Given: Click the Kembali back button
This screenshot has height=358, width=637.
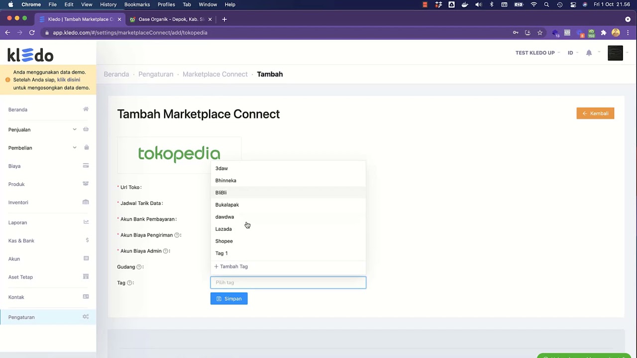Looking at the screenshot, I should click(595, 113).
